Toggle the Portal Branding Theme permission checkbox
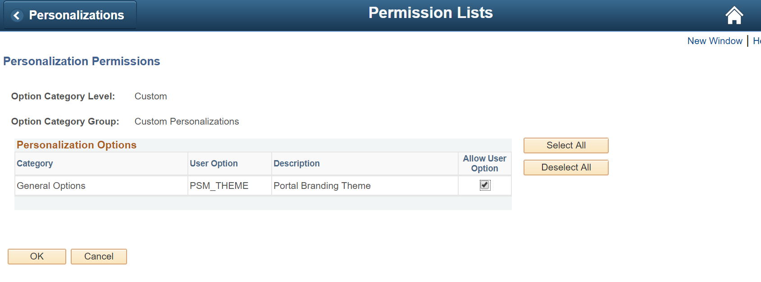This screenshot has height=282, width=761. [484, 185]
